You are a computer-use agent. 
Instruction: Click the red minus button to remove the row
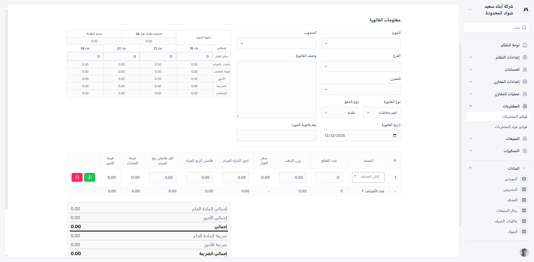point(77,177)
